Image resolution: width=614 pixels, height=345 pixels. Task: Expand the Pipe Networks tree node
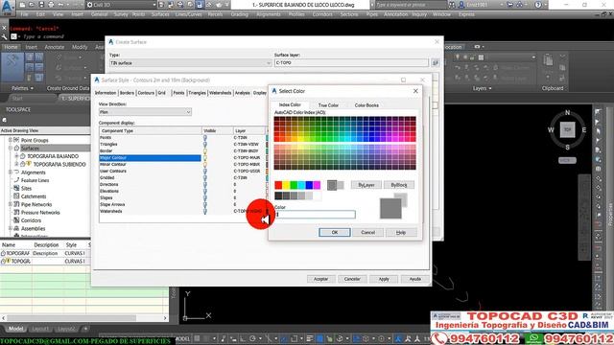11,204
